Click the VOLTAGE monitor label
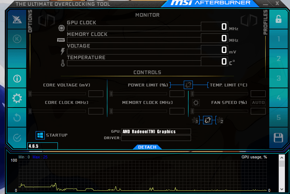Image resolution: width=290 pixels, height=194 pixels. [79, 46]
